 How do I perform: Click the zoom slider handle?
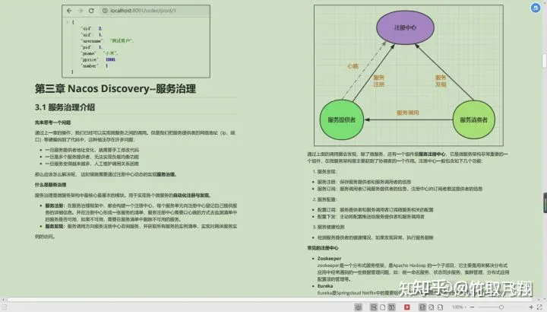(501, 307)
